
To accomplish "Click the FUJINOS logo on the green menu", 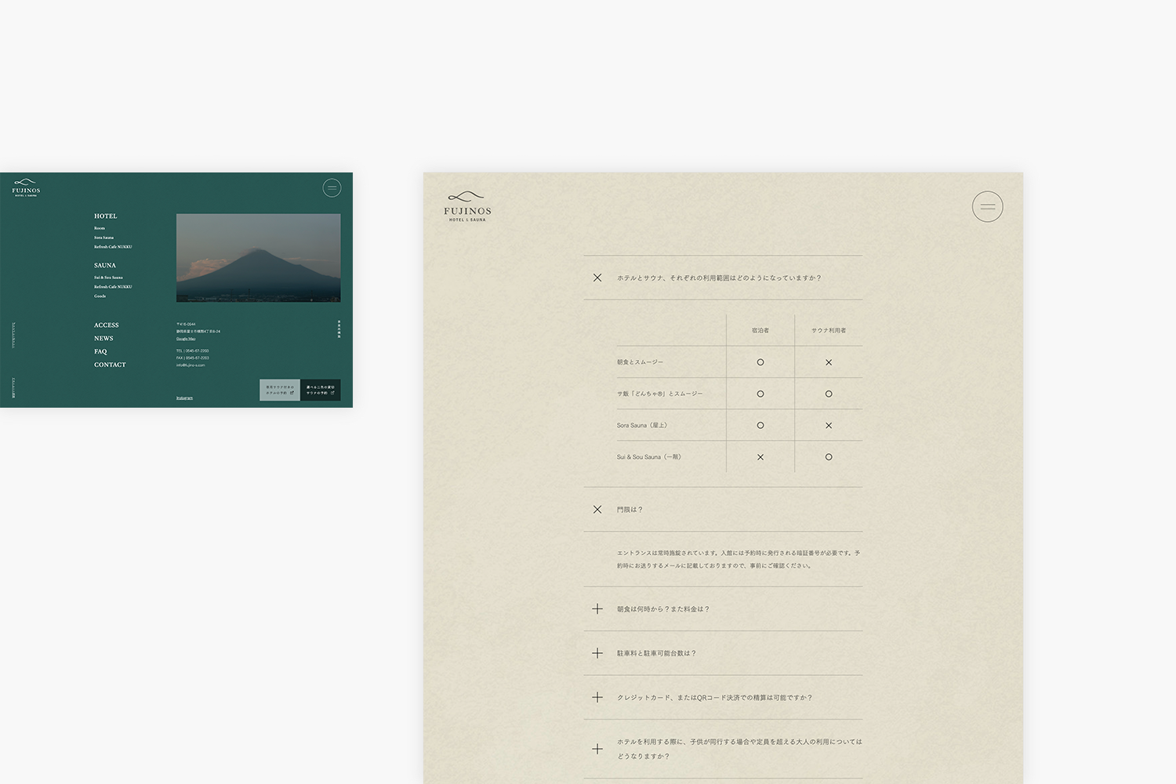I will point(26,188).
